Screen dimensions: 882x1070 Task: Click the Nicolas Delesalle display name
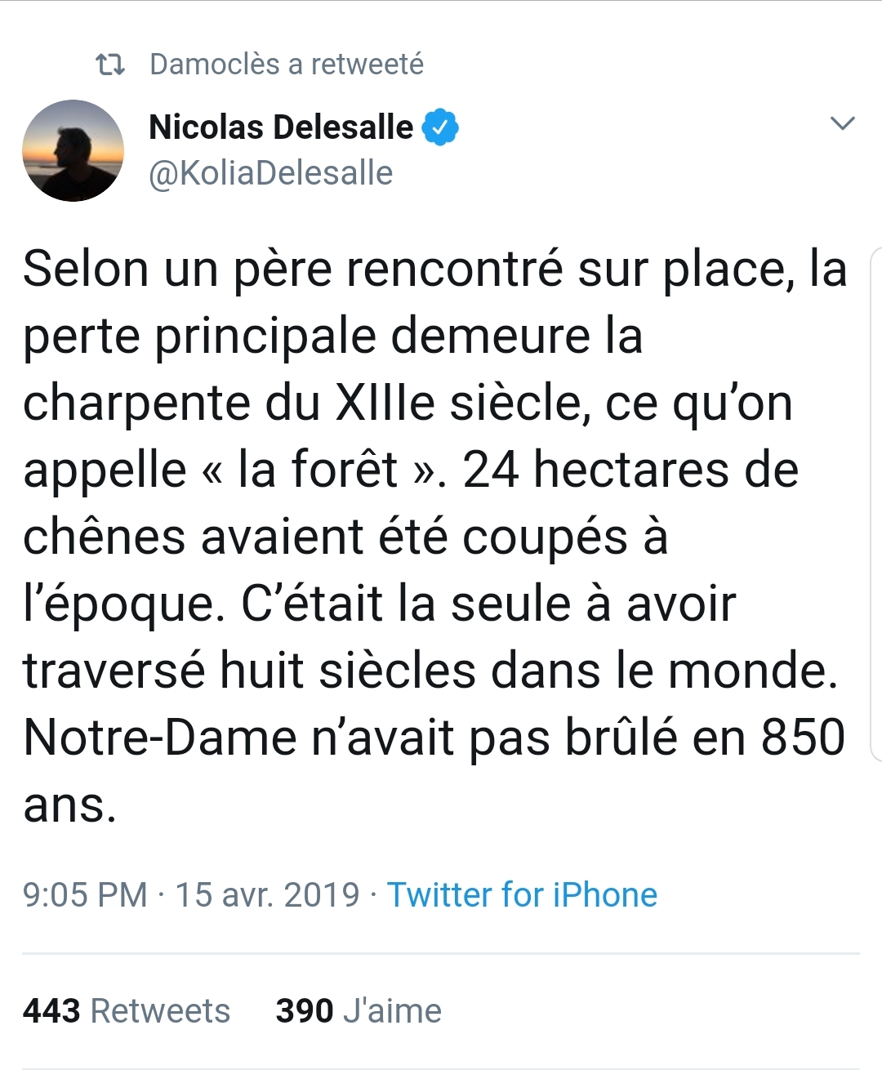[x=281, y=127]
